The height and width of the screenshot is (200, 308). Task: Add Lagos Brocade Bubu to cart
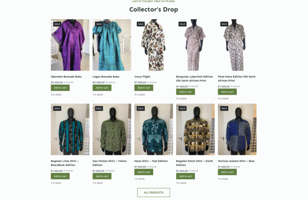[102, 88]
